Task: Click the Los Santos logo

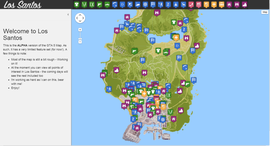Action: 22,4
